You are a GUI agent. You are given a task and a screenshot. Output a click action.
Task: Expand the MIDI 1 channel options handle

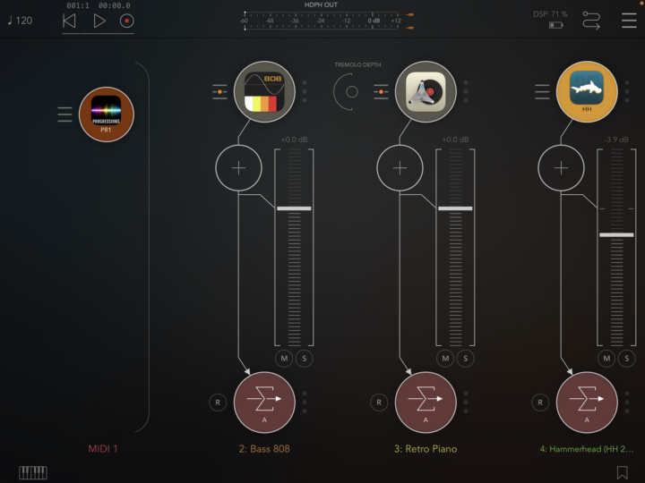click(x=64, y=114)
